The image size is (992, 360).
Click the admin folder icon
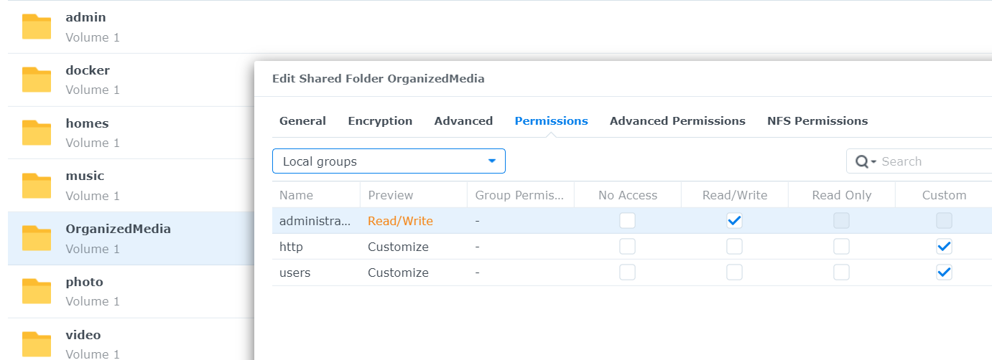(37, 27)
